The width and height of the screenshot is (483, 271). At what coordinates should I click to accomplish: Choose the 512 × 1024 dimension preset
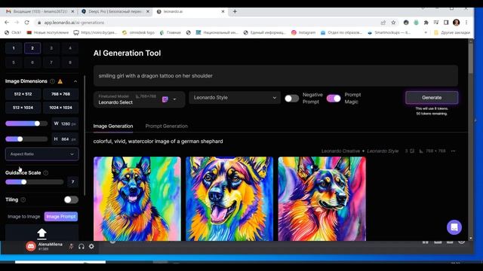(x=23, y=108)
